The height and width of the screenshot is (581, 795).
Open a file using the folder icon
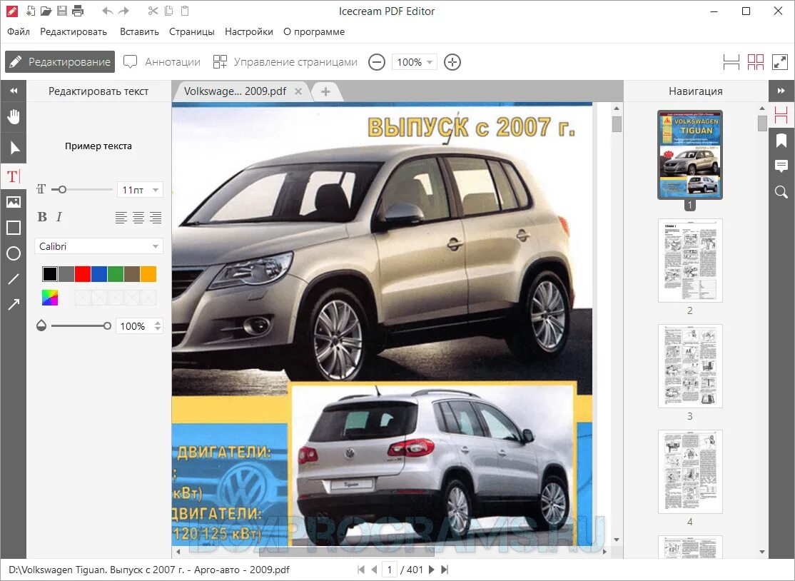coord(46,11)
